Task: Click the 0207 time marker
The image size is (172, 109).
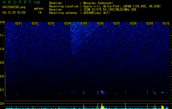Action: (x=117, y=23)
